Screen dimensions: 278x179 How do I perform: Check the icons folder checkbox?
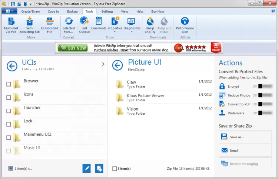pos(9,98)
